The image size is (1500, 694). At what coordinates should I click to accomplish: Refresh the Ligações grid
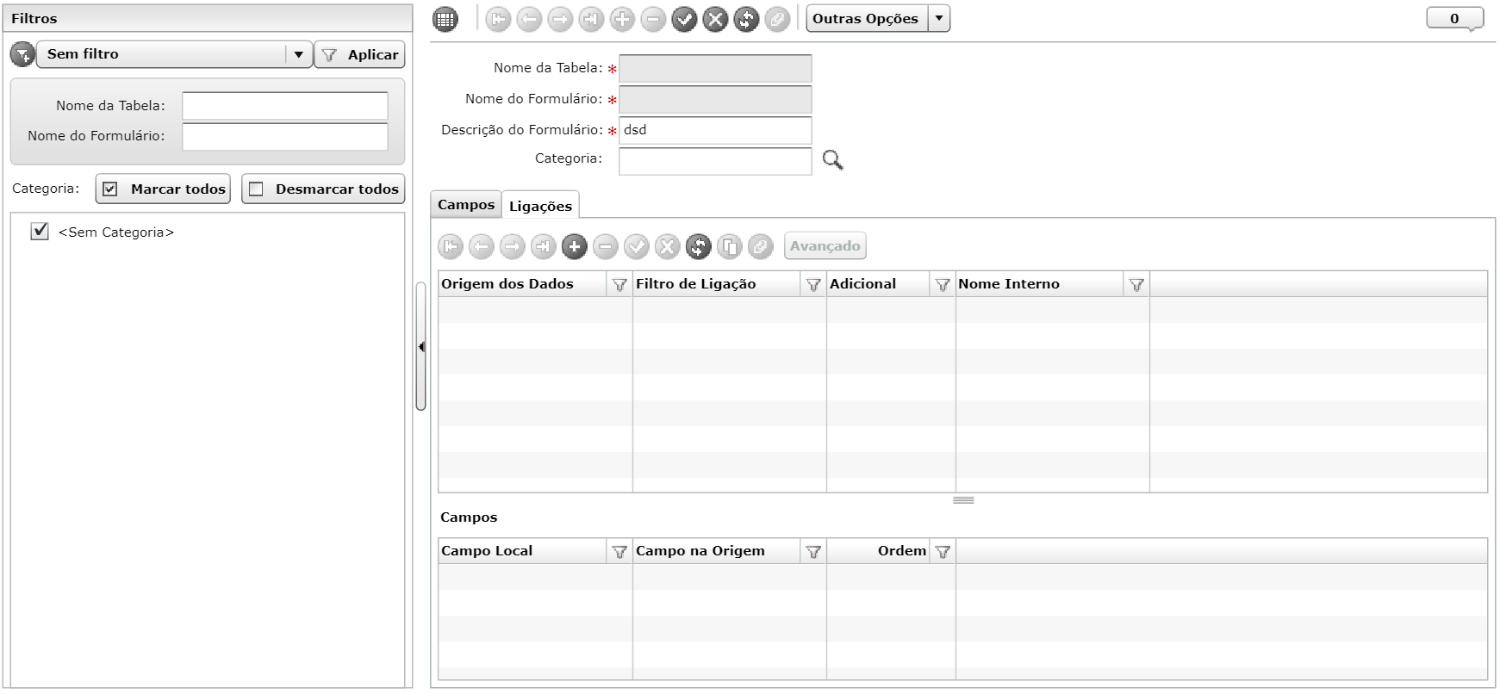pyautogui.click(x=699, y=247)
